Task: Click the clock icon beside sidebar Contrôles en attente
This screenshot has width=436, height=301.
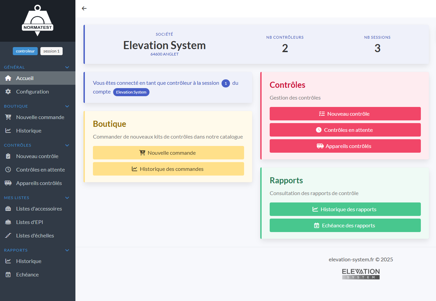Action: [8, 170]
